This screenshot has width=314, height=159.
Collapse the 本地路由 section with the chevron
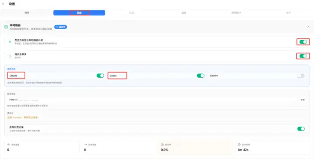point(308,27)
